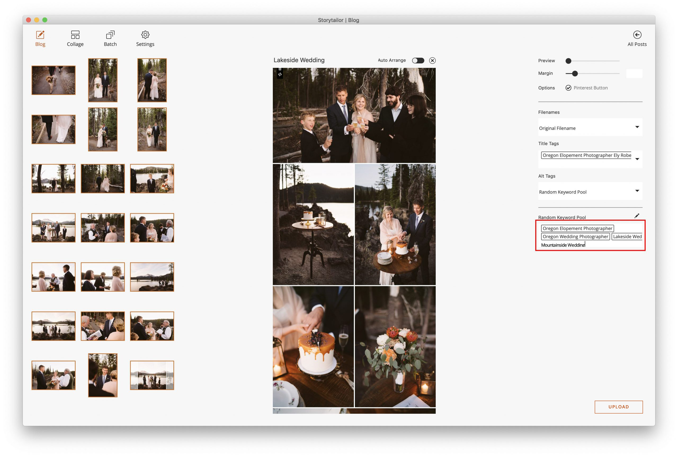Click the 'Mountainside Wedding' keyword input field
Viewport: 678px width, 456px height.
pyautogui.click(x=591, y=245)
